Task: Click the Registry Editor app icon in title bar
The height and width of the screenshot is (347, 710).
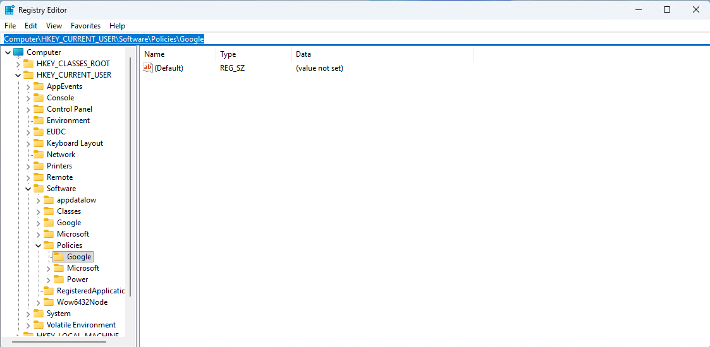Action: pyautogui.click(x=9, y=9)
